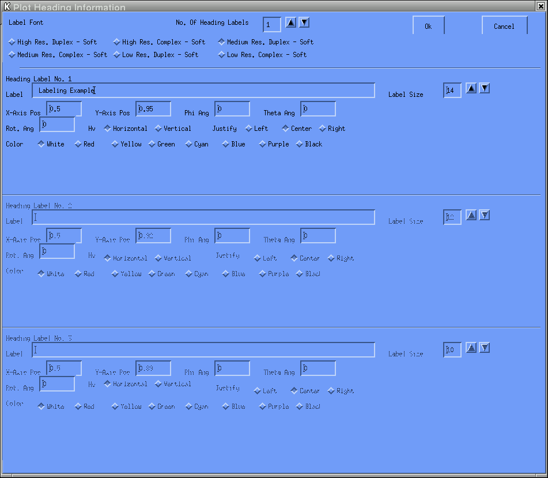Click Rot. Ang field for Label 1

57,125
